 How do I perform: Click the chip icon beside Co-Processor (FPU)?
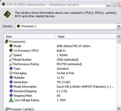(11, 50)
